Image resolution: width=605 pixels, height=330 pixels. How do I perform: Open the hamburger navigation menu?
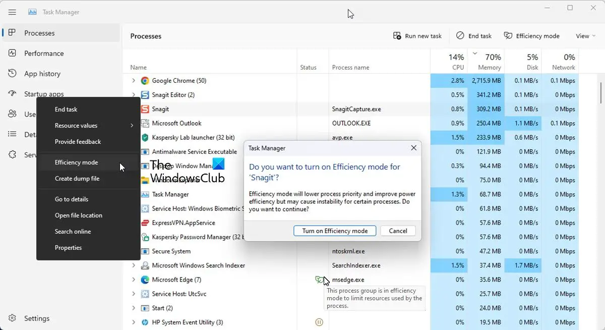12,12
